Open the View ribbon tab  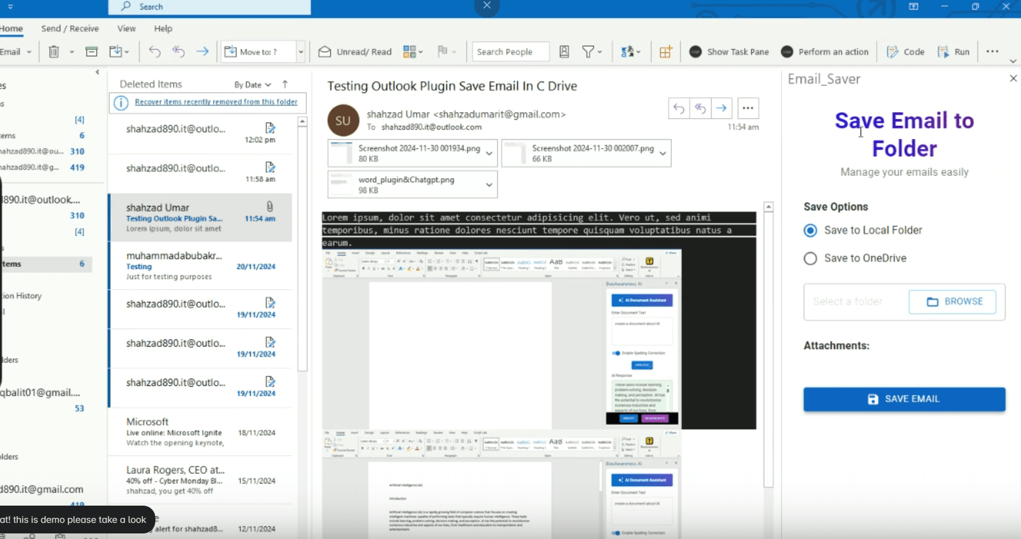tap(126, 28)
